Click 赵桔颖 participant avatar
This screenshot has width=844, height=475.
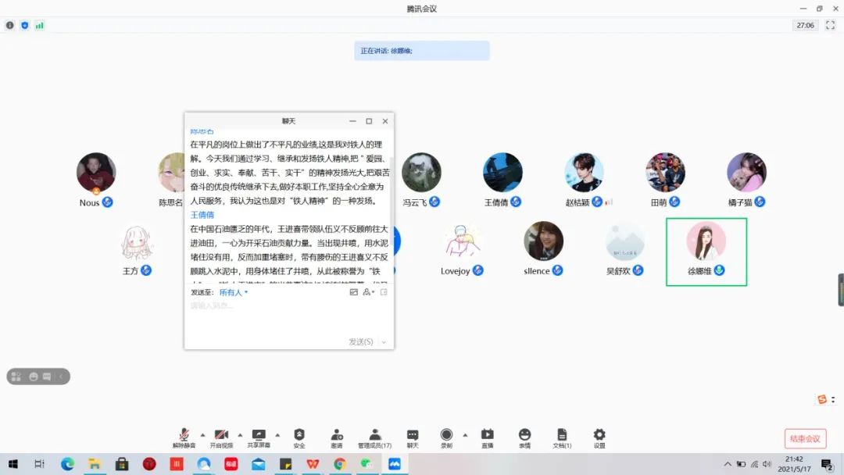click(584, 172)
